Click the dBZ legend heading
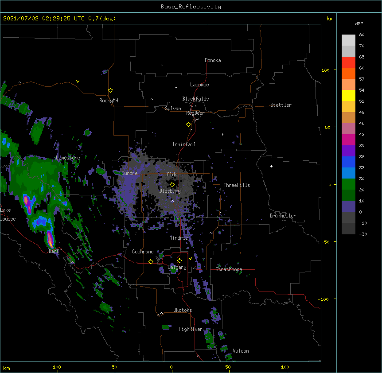Screen dimensions: 382x373 [359, 23]
